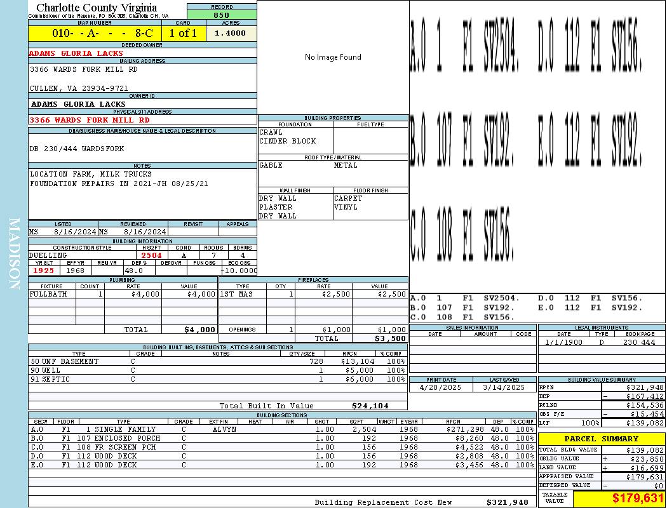Click the book/page value 230 444
This screenshot has height=508, width=667.
tap(639, 342)
